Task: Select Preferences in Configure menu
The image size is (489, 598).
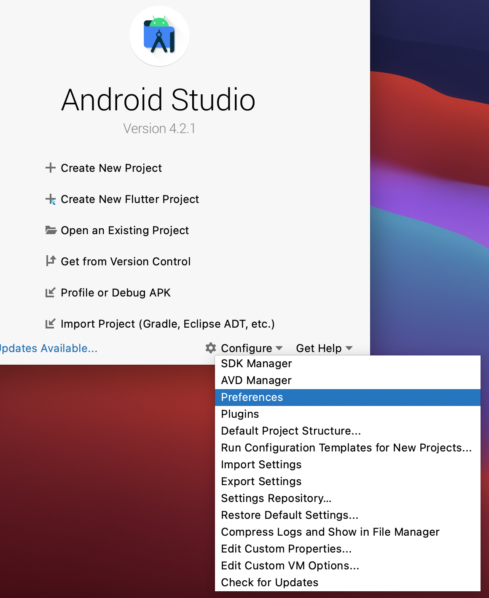Action: (x=348, y=397)
